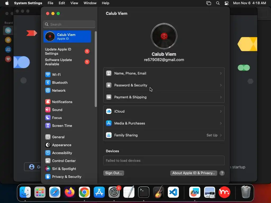Expand iCloud row chevron
The height and width of the screenshot is (203, 271).
pos(221,111)
